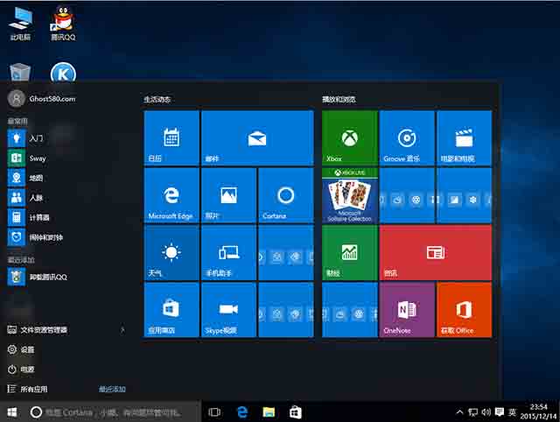Open the Skype video tile

tap(228, 310)
